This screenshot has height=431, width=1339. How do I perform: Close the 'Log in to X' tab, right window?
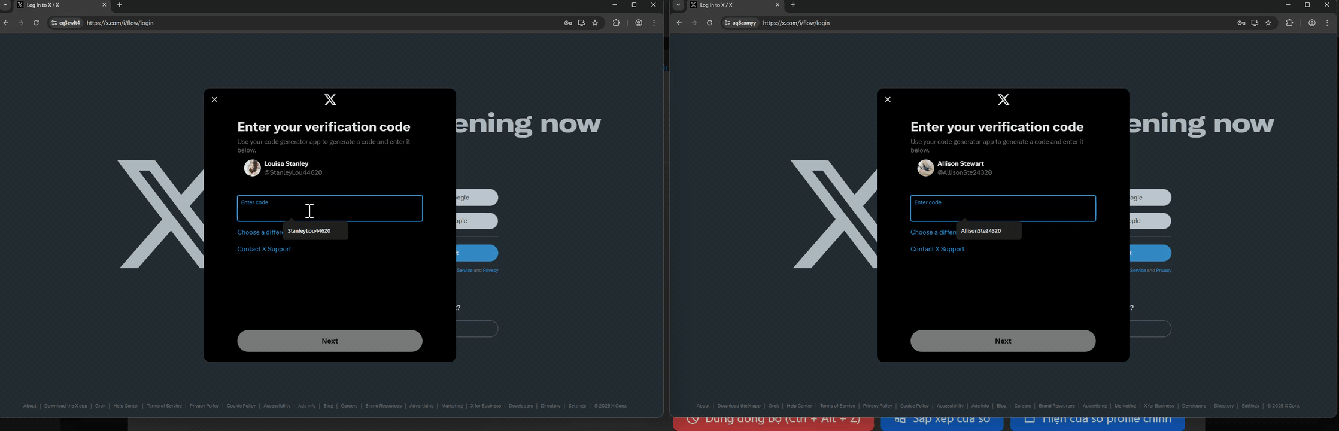pos(778,5)
